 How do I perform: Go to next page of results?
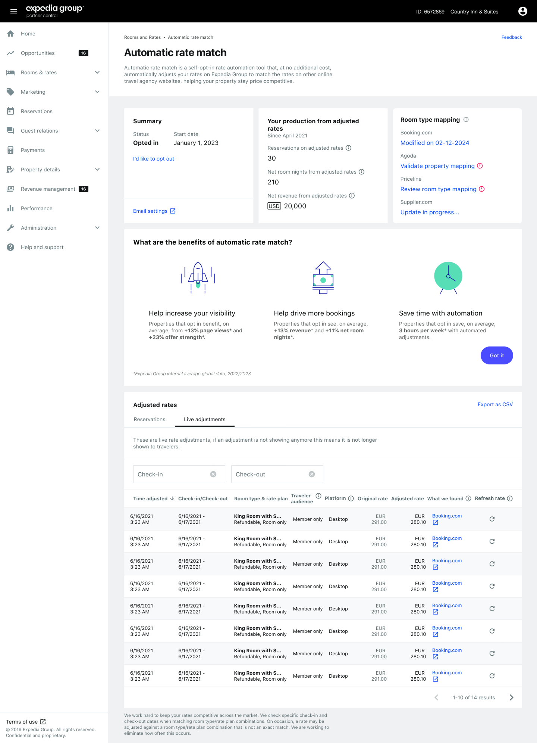[511, 697]
